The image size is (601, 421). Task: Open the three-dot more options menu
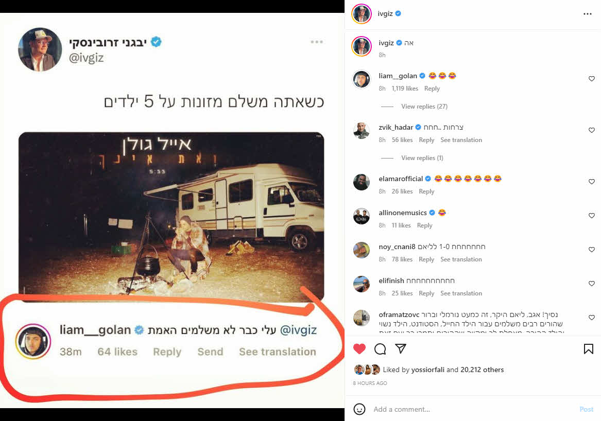tap(587, 14)
